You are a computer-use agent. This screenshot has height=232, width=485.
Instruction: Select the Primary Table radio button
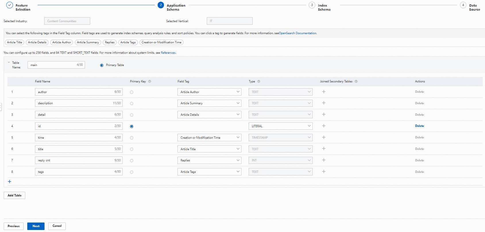click(x=102, y=65)
